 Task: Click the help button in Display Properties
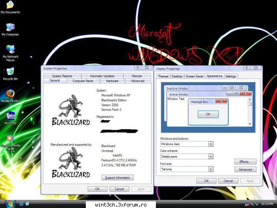tap(246, 68)
